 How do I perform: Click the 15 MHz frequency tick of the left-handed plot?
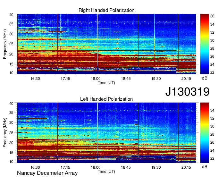[11, 153]
